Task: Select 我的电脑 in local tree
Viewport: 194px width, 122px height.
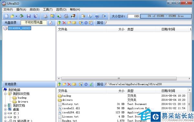Action: [x=14, y=90]
